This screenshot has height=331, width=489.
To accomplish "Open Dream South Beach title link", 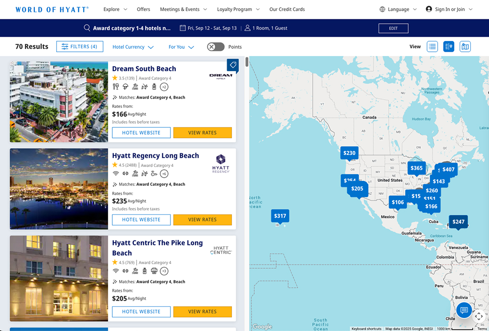I will point(144,69).
